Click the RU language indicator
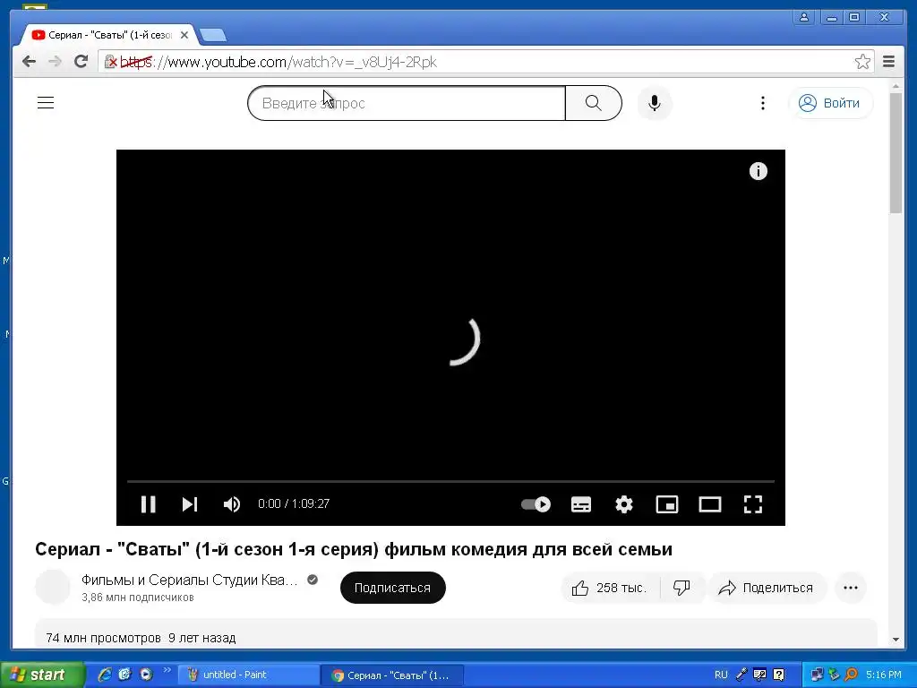Viewport: 917px width, 688px height. [721, 675]
